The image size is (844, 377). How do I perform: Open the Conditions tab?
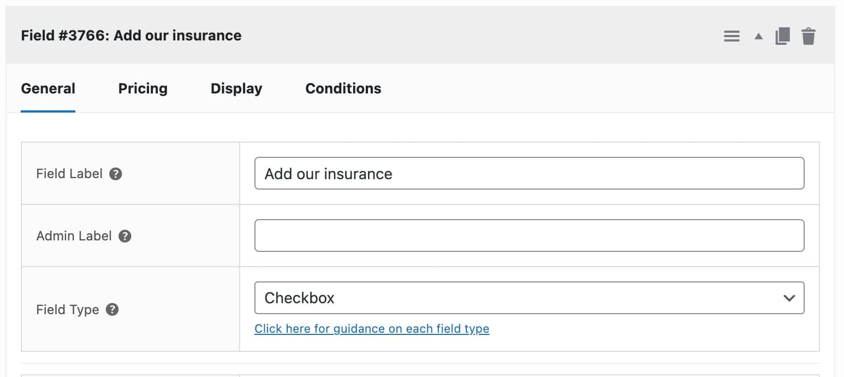tap(343, 88)
